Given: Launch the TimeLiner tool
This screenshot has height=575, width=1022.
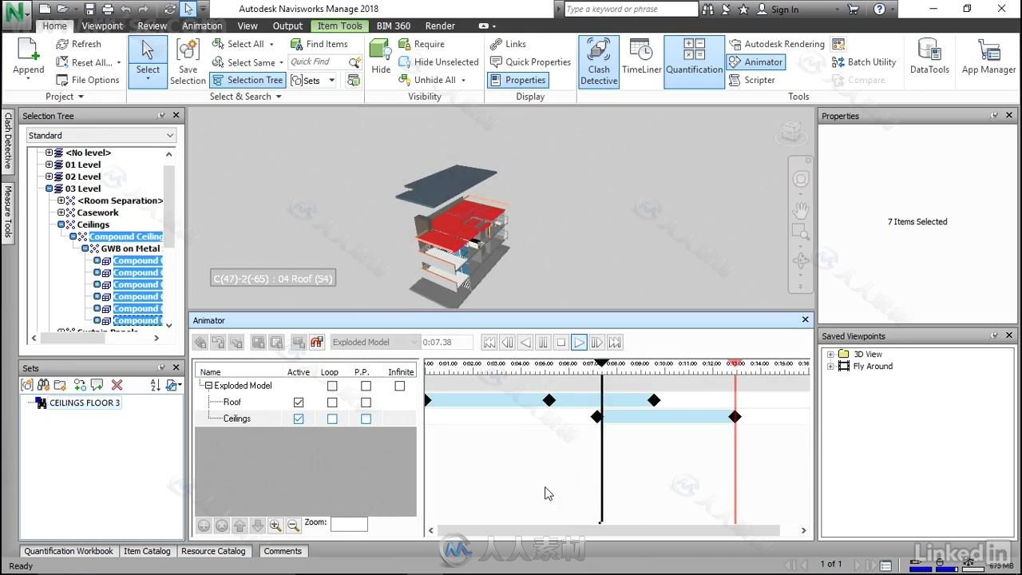Looking at the screenshot, I should pyautogui.click(x=642, y=56).
